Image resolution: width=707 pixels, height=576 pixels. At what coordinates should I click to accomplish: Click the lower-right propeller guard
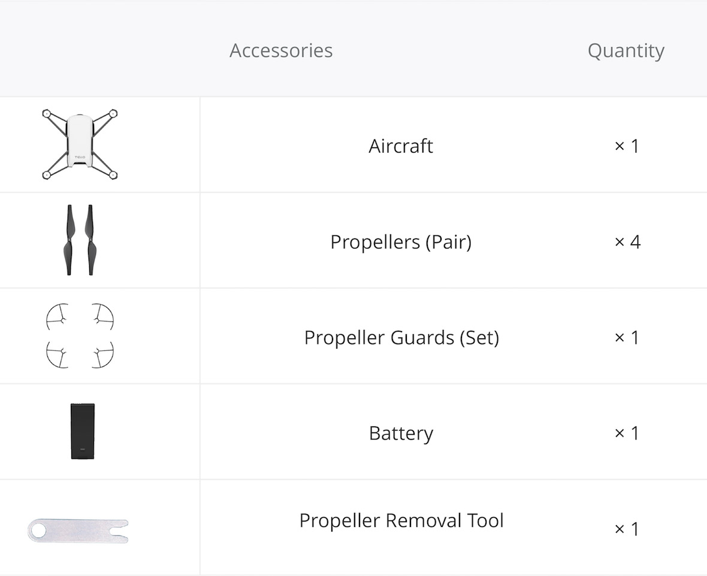click(x=103, y=354)
